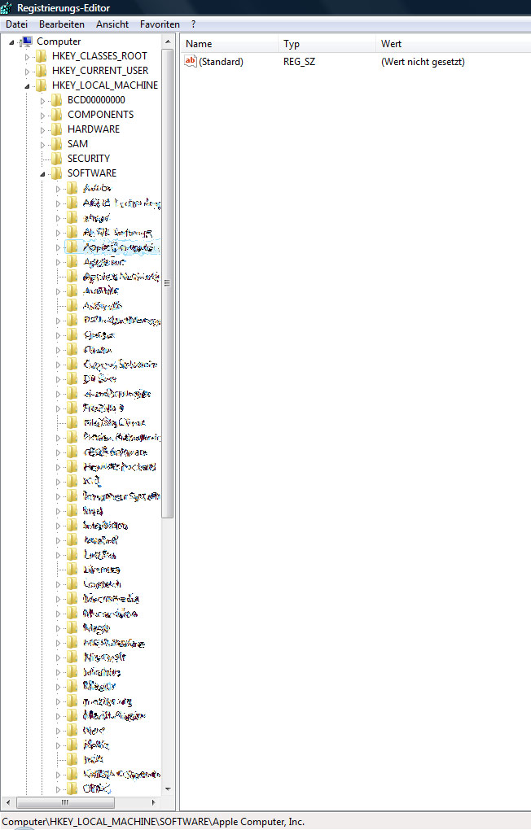Collapse the SOFTWARE key

point(42,173)
